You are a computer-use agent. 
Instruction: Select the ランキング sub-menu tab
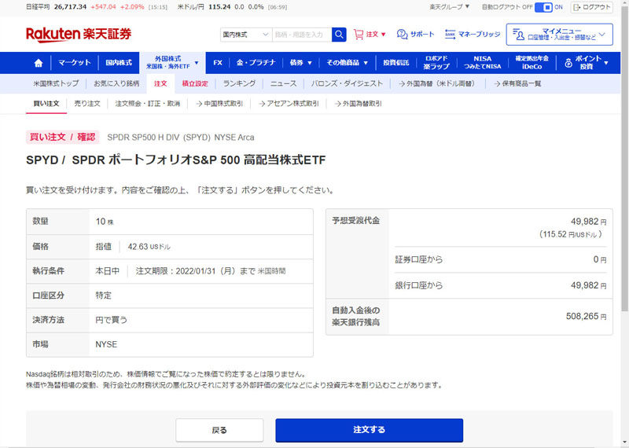click(239, 83)
